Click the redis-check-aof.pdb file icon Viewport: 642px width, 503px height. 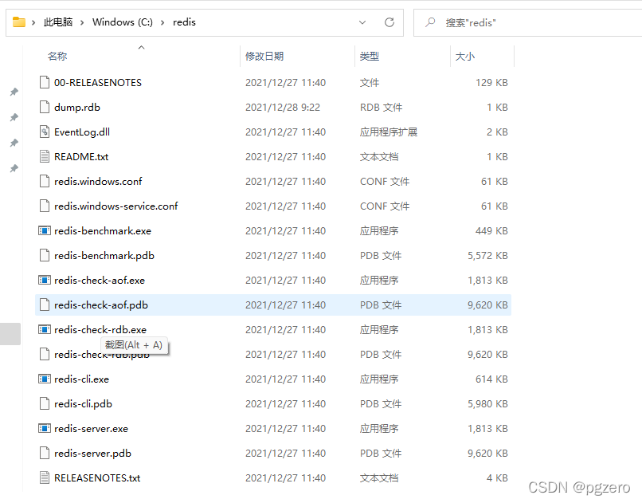(x=45, y=305)
